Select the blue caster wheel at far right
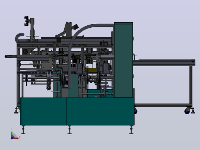200x150 pixels. 187,111
